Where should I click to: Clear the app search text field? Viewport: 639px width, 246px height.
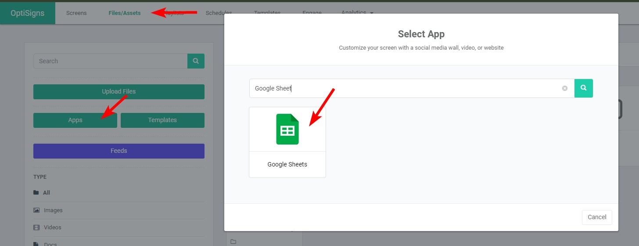click(565, 88)
